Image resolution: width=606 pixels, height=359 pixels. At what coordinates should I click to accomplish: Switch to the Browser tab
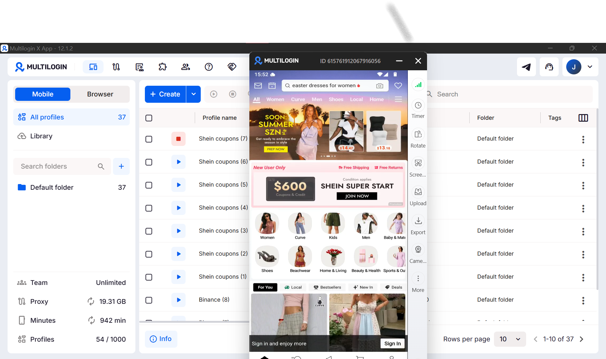coord(100,94)
